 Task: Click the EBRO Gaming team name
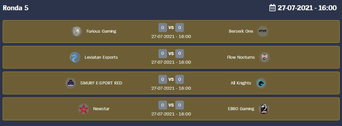(x=241, y=109)
